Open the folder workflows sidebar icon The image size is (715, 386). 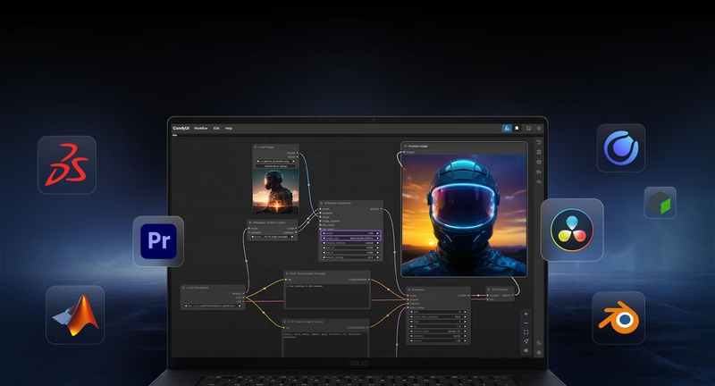click(x=539, y=172)
